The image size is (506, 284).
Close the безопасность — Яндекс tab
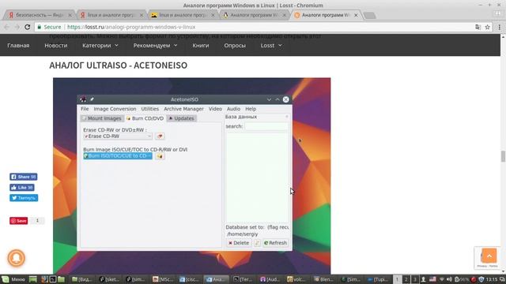click(70, 15)
